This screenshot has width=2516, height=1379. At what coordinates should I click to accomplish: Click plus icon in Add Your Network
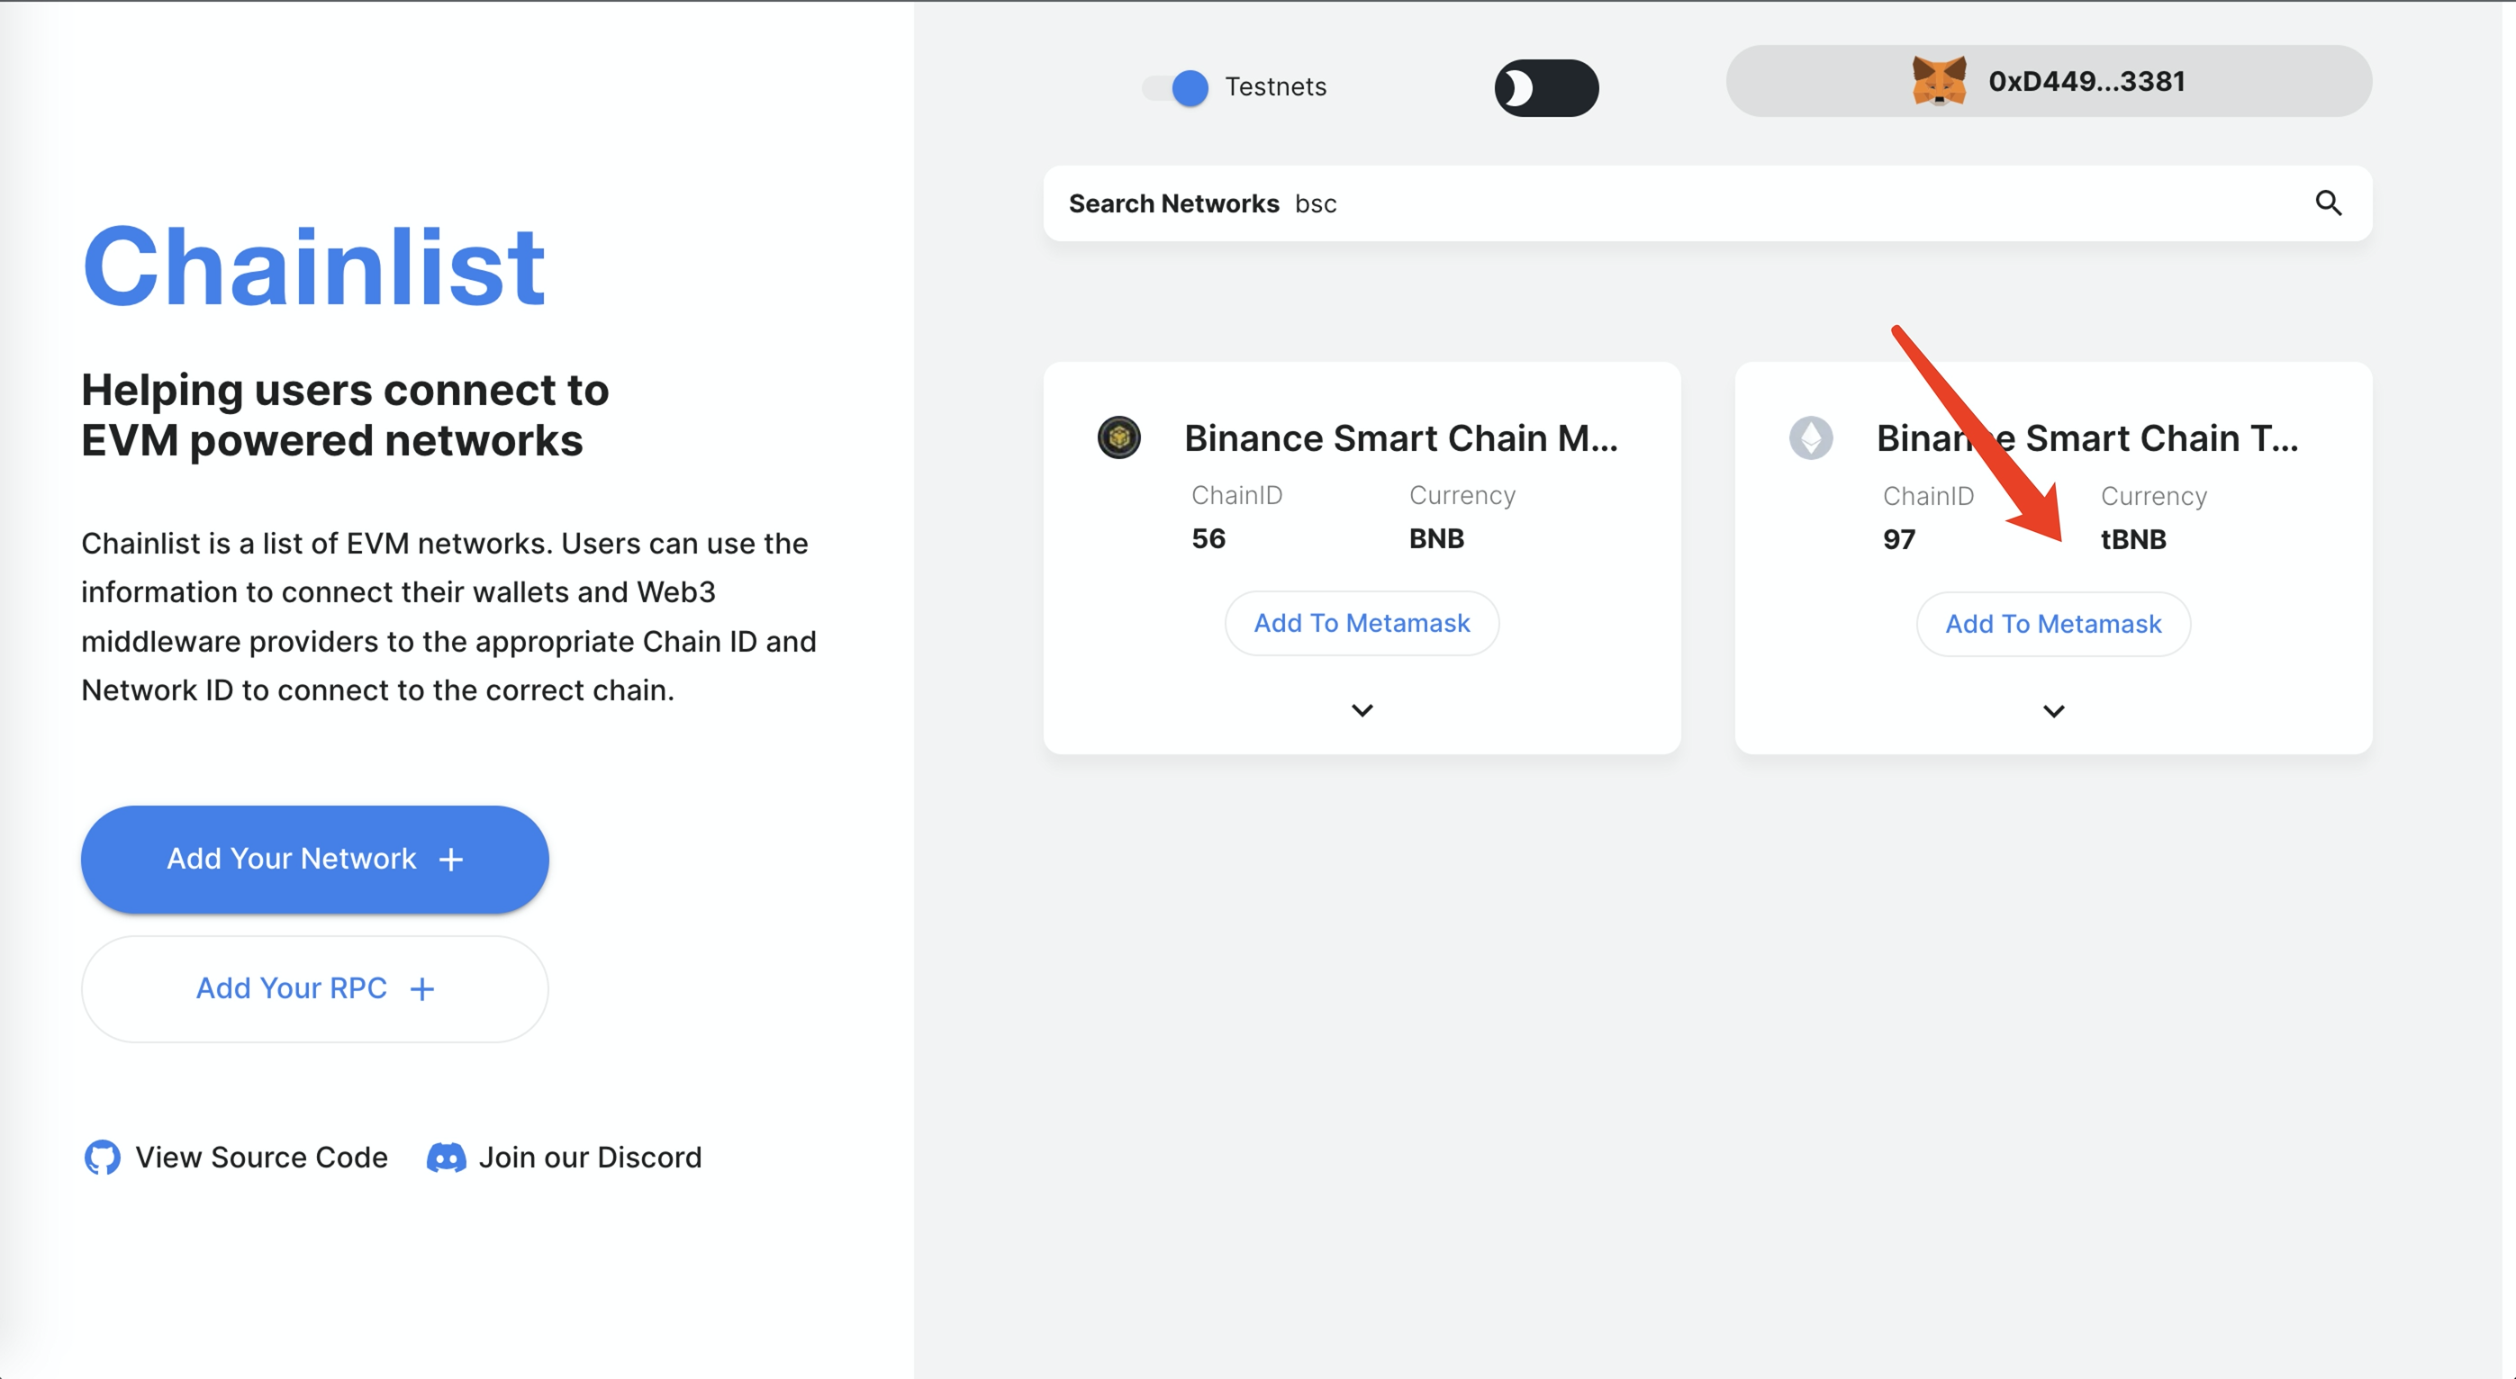point(451,860)
